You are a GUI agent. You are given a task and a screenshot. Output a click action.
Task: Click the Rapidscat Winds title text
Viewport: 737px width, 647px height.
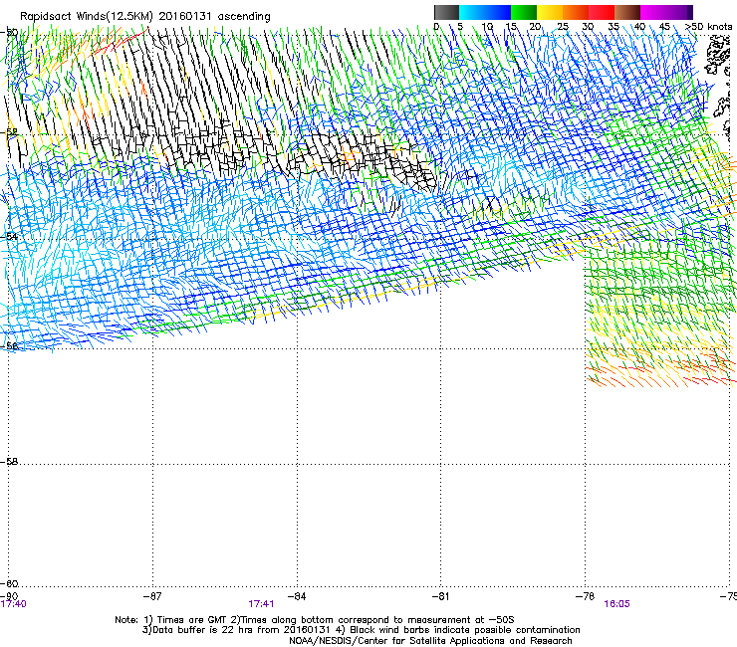coord(145,17)
